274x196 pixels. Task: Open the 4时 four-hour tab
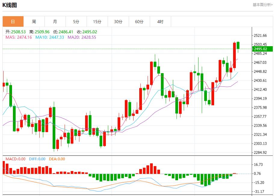(160, 22)
